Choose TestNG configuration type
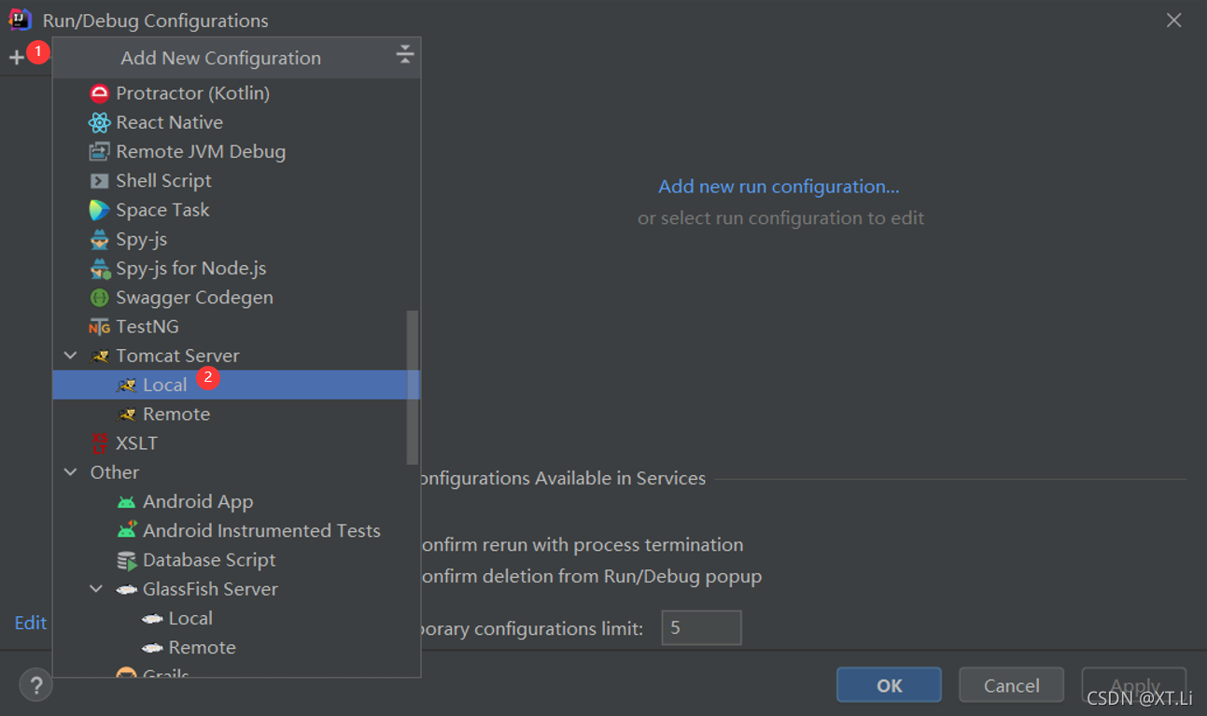1207x716 pixels. pos(236,327)
